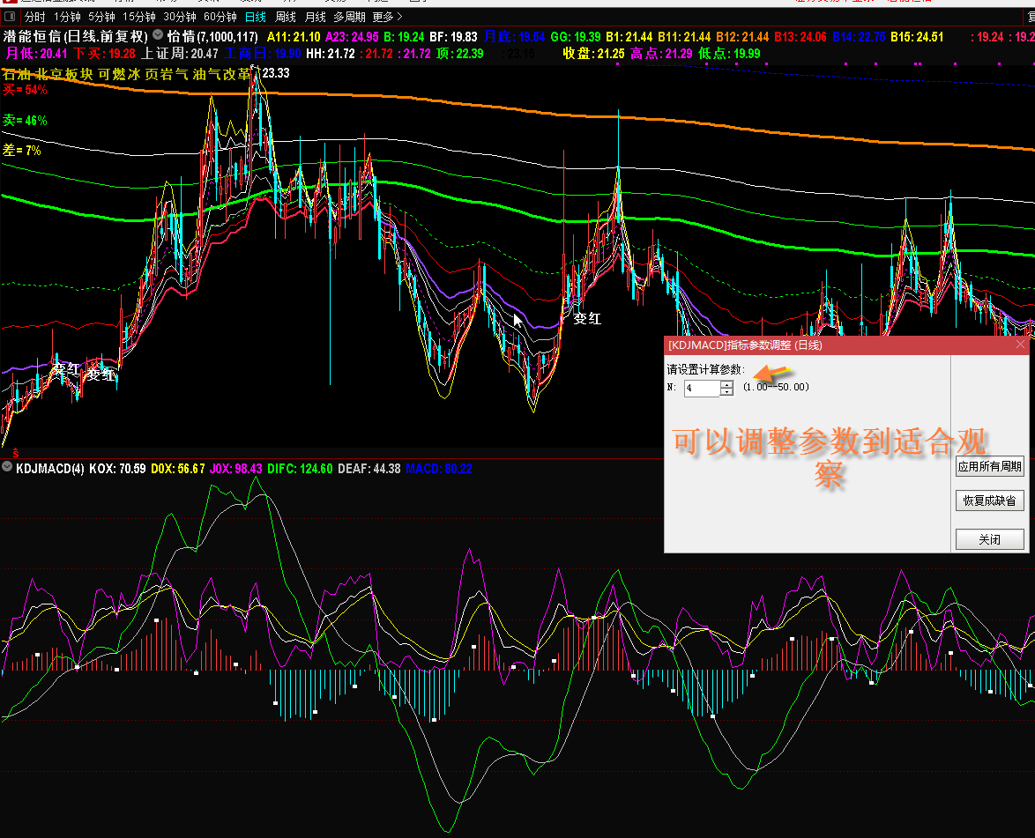Select the 周线 weekly chart tab
The height and width of the screenshot is (838, 1035).
[285, 17]
